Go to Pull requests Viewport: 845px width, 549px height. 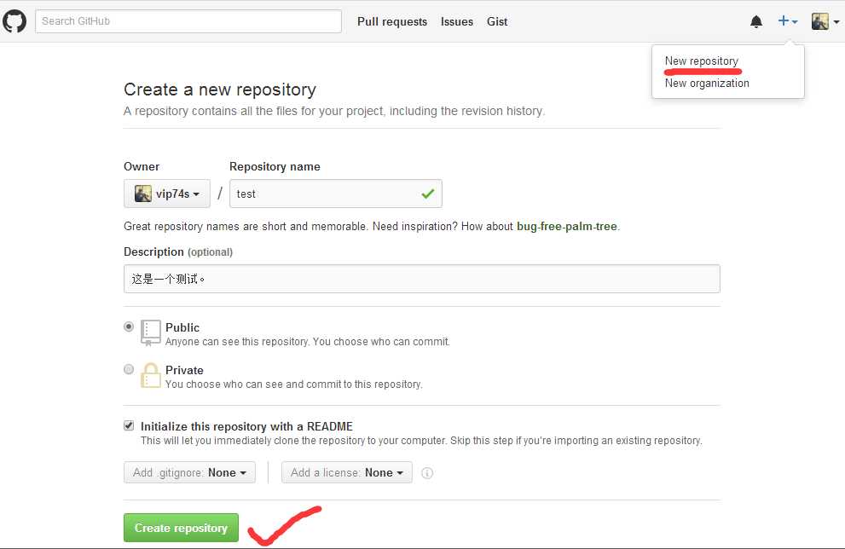pyautogui.click(x=391, y=21)
